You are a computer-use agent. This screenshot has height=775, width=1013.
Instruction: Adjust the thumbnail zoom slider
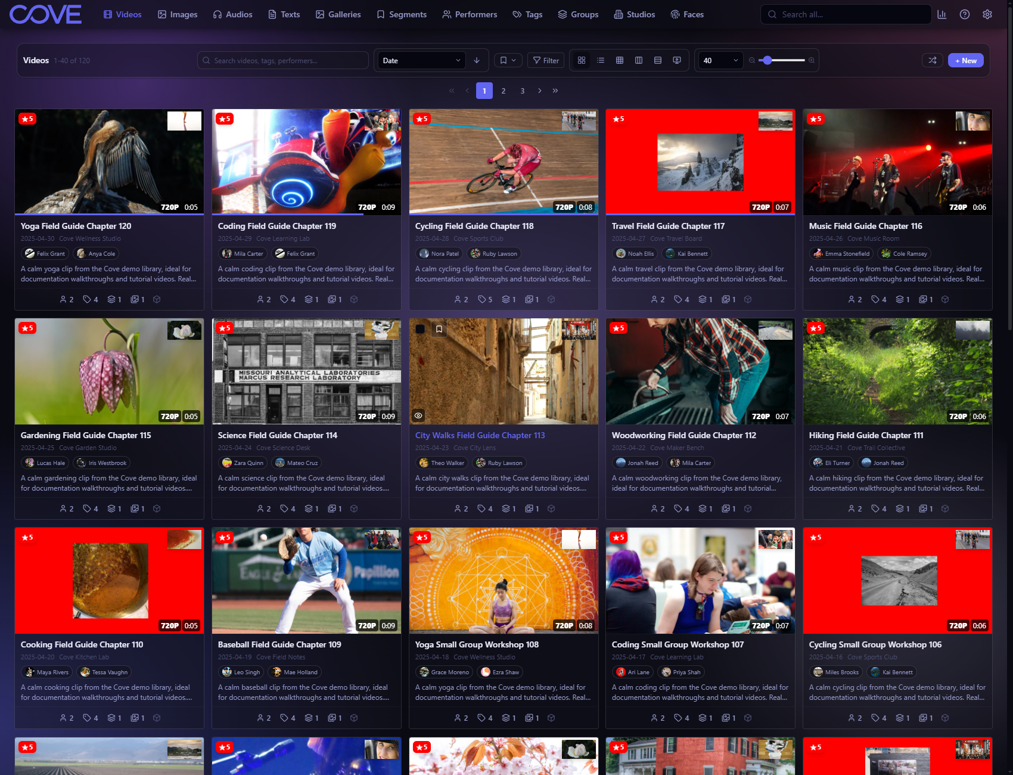click(x=782, y=60)
